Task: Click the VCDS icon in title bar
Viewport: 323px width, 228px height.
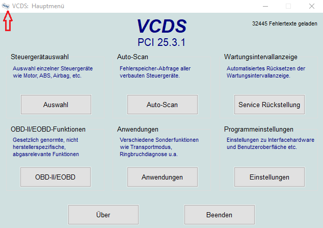Action: [x=6, y=6]
